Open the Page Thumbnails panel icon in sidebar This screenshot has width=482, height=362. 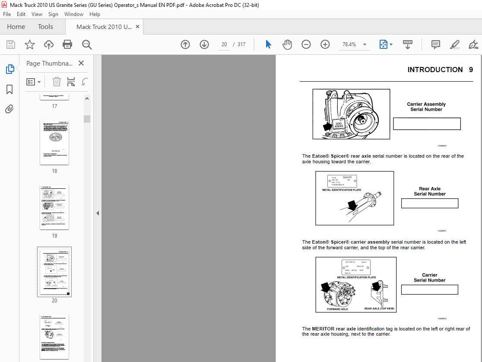click(10, 69)
